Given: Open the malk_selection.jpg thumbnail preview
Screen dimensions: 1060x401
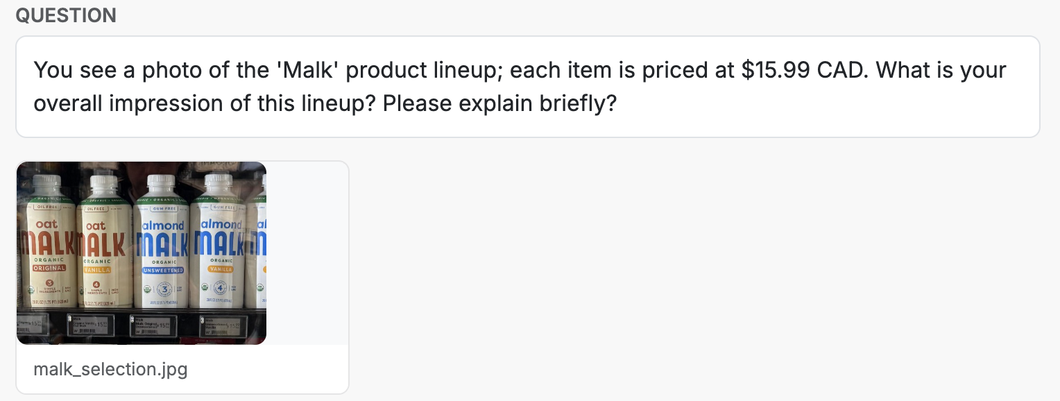Looking at the screenshot, I should [x=142, y=253].
